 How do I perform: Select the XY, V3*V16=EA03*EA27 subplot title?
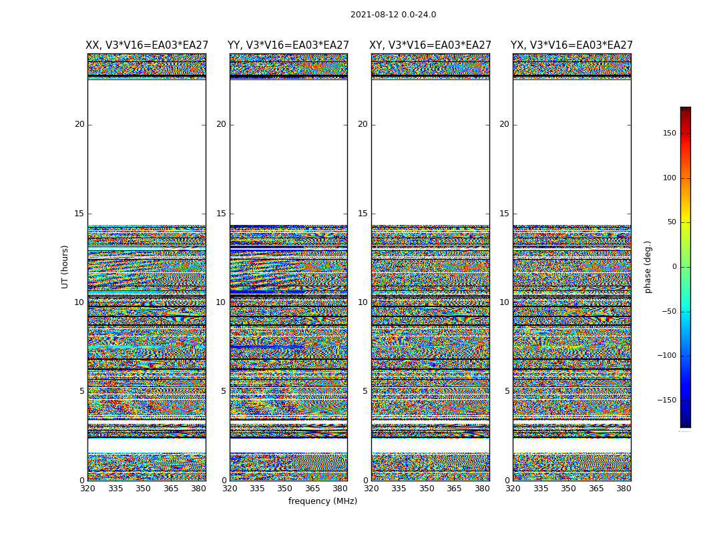pos(430,45)
